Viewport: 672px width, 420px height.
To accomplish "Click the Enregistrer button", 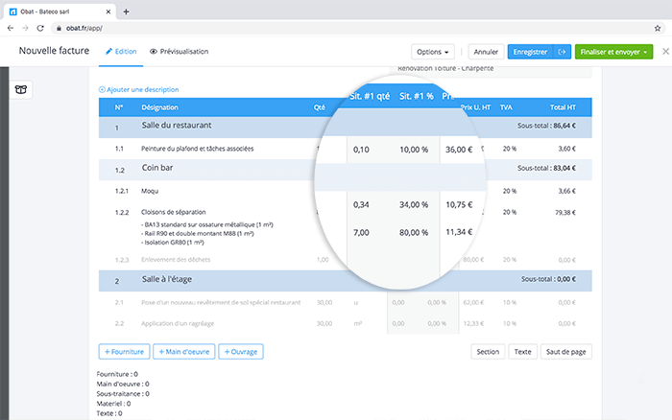I will click(530, 52).
